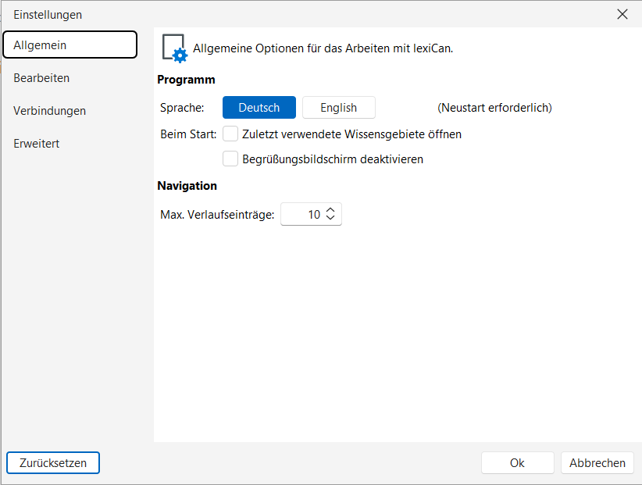Select Deutsch as the program language
642x485 pixels.
click(x=259, y=108)
